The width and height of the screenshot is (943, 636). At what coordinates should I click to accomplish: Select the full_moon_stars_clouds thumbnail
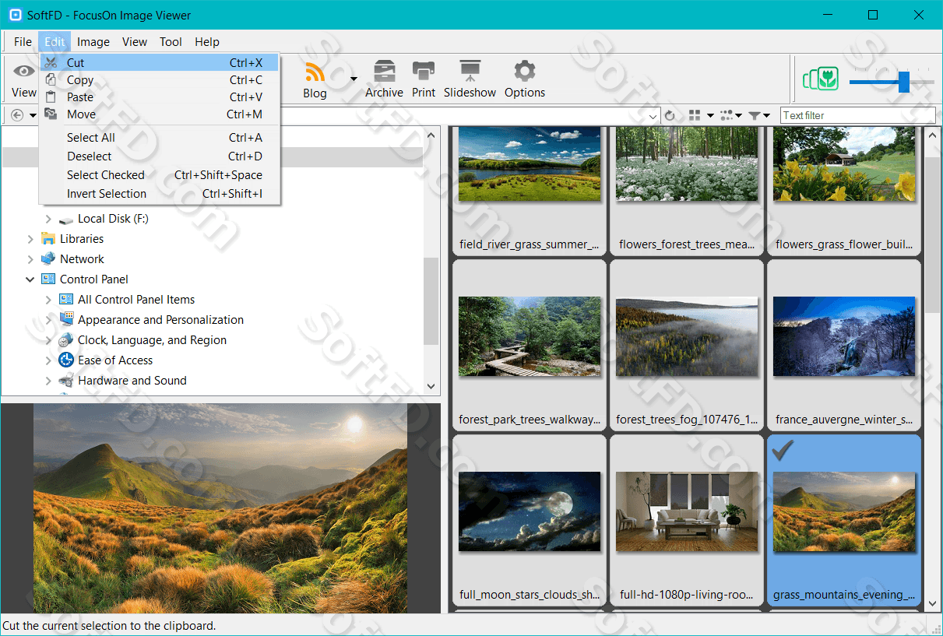530,520
